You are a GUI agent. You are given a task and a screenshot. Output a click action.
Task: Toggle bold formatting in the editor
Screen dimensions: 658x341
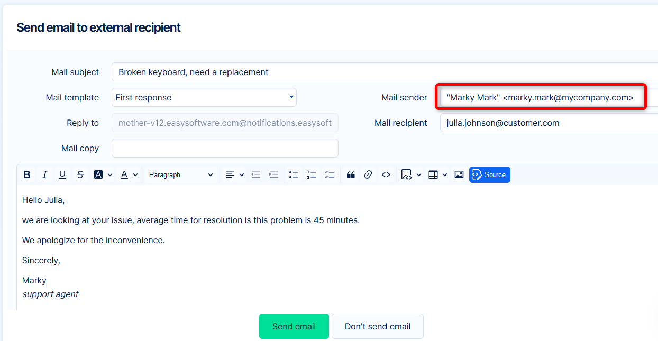pos(27,174)
